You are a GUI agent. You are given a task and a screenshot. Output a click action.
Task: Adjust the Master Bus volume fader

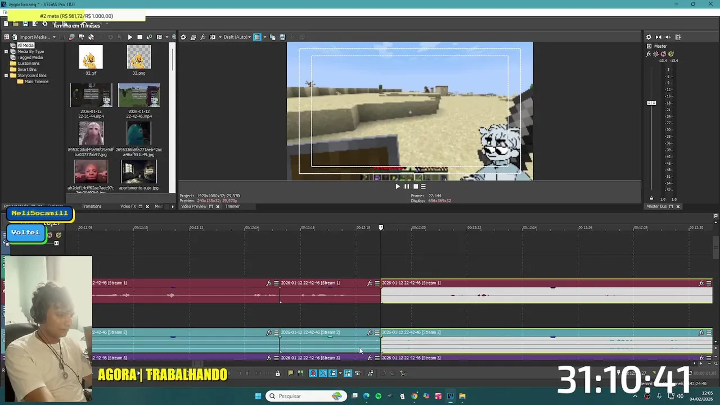coord(651,103)
